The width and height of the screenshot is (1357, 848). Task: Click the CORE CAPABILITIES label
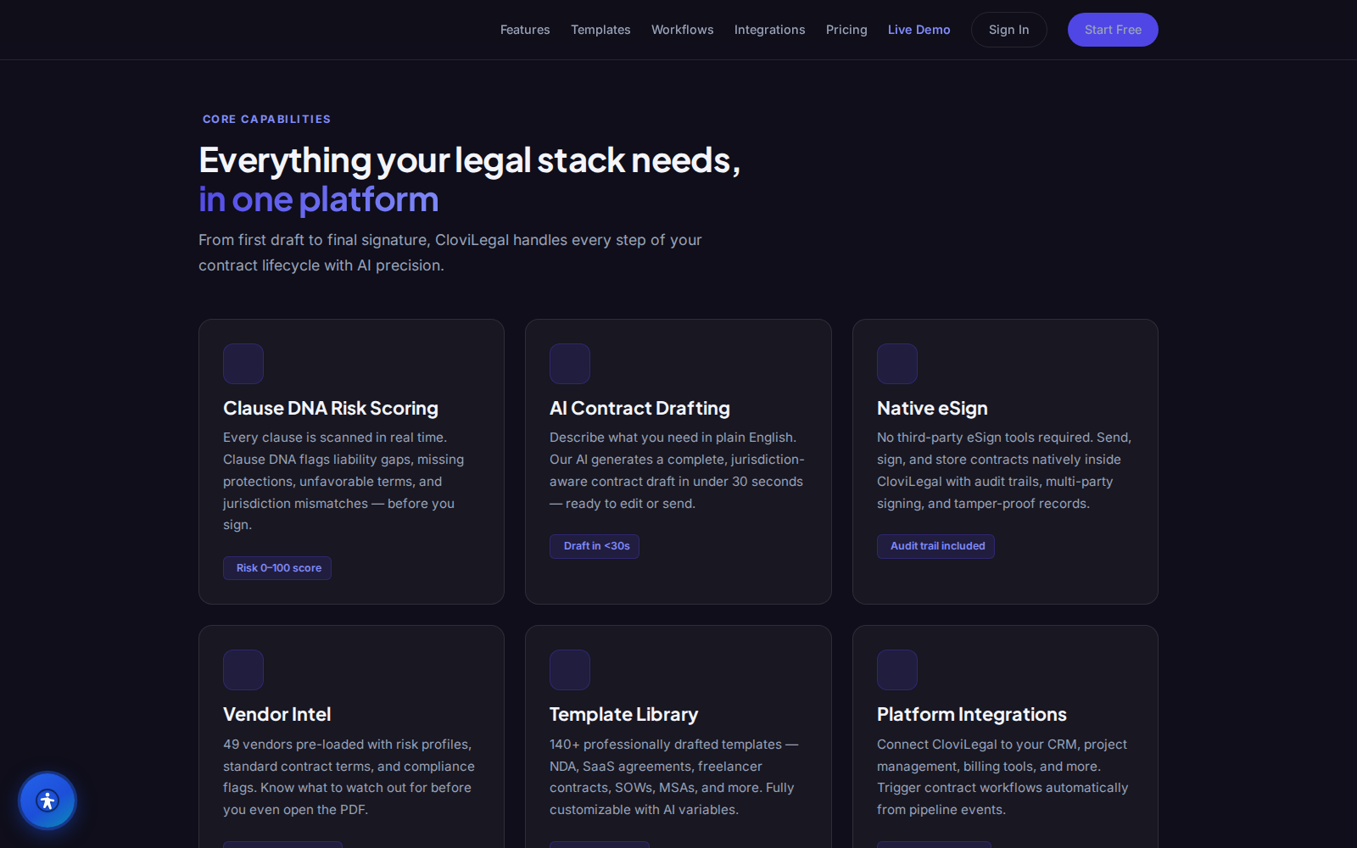(266, 120)
